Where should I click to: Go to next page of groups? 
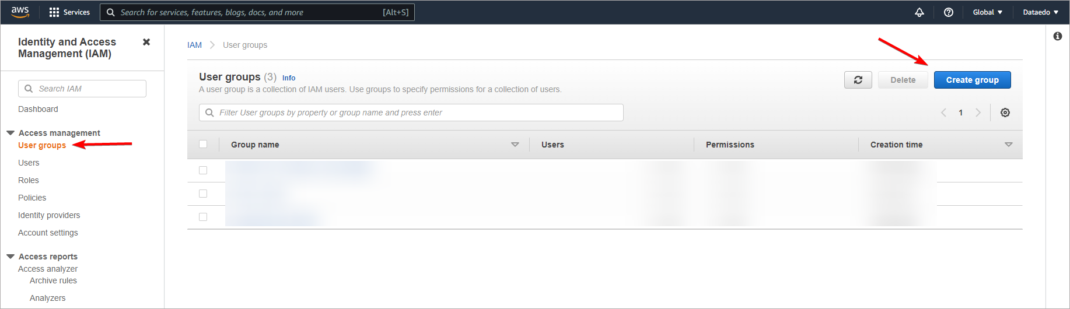tap(978, 113)
